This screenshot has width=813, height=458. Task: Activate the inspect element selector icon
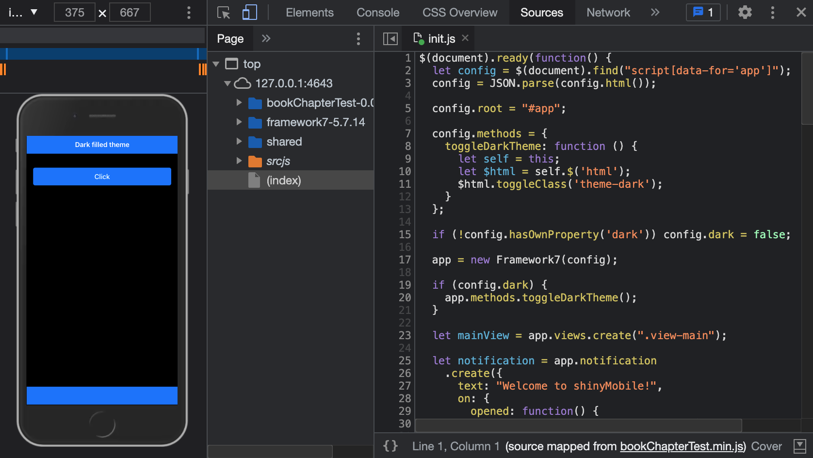click(224, 13)
